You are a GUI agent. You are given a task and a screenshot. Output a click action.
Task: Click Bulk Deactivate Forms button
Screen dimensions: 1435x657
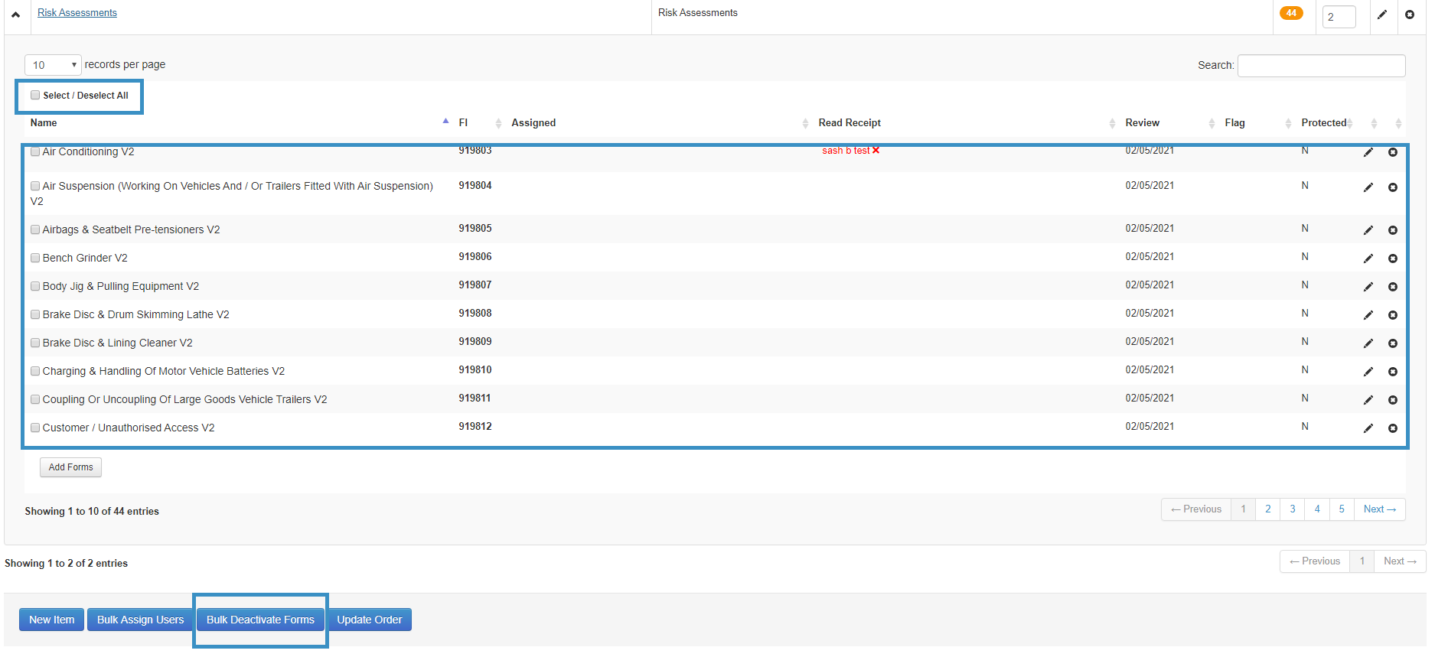tap(260, 620)
